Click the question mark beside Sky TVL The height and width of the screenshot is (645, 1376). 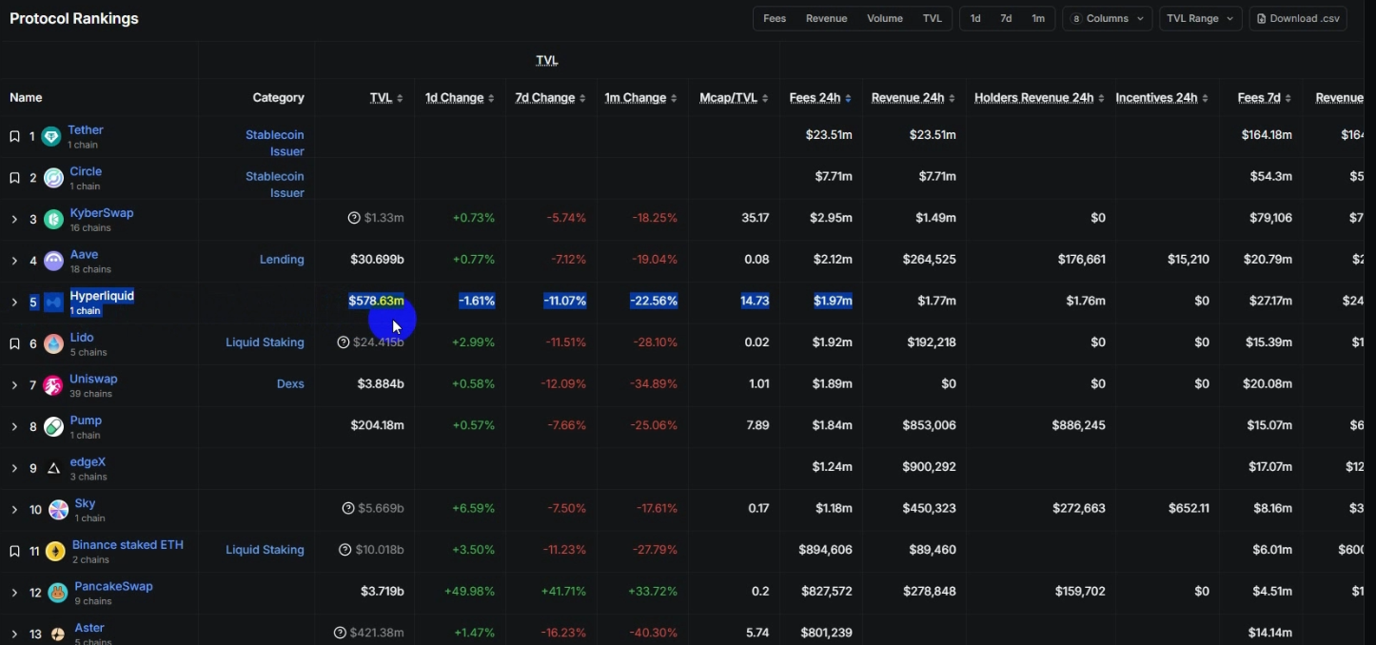[348, 508]
